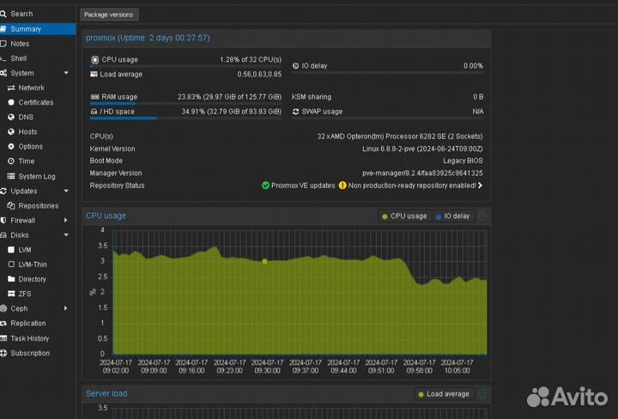The width and height of the screenshot is (618, 419).
Task: Collapse the System section arrow
Action: pos(66,73)
